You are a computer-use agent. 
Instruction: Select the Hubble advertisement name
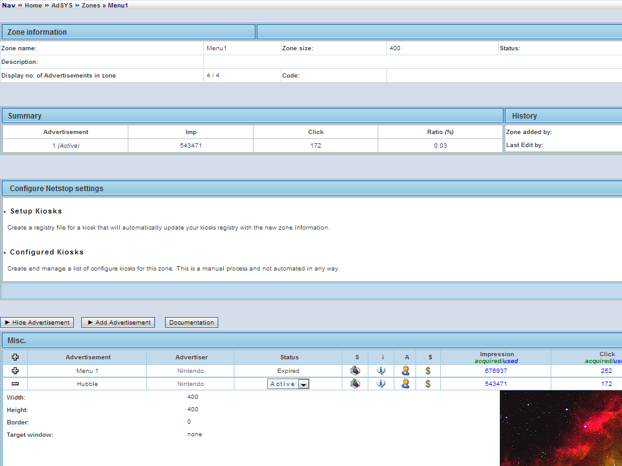(87, 384)
